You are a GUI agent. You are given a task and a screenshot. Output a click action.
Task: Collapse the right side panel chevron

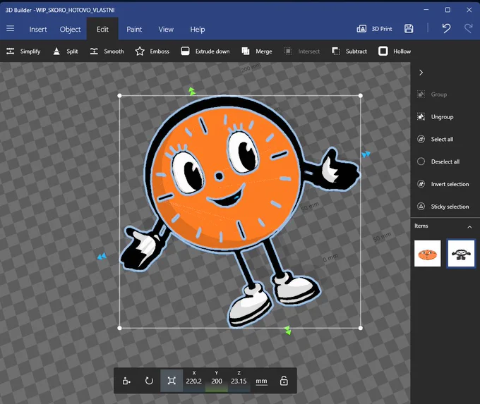tap(421, 73)
